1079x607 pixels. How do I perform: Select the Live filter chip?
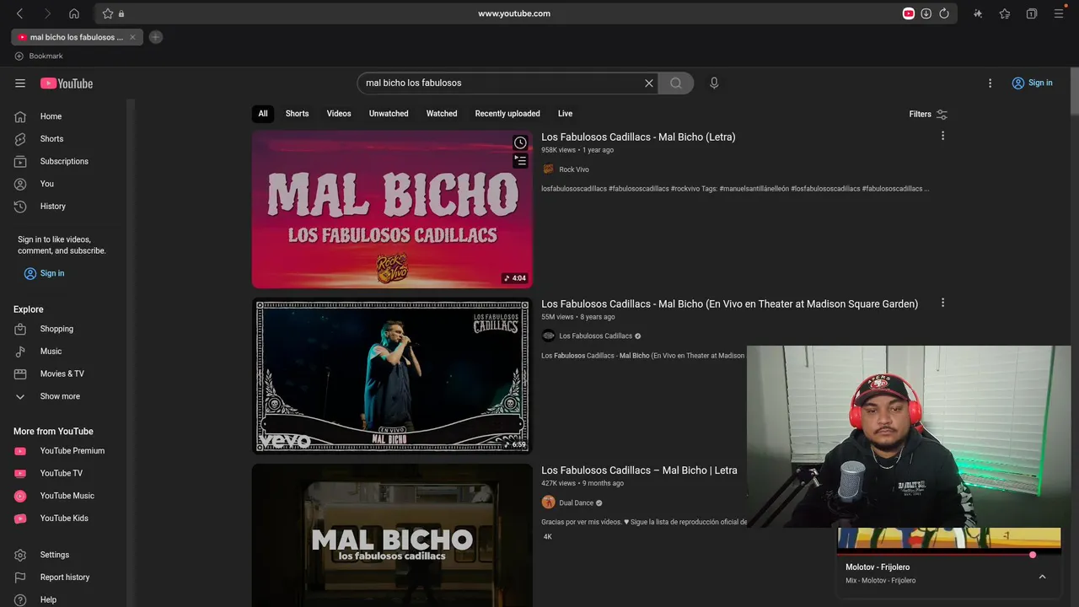(565, 114)
